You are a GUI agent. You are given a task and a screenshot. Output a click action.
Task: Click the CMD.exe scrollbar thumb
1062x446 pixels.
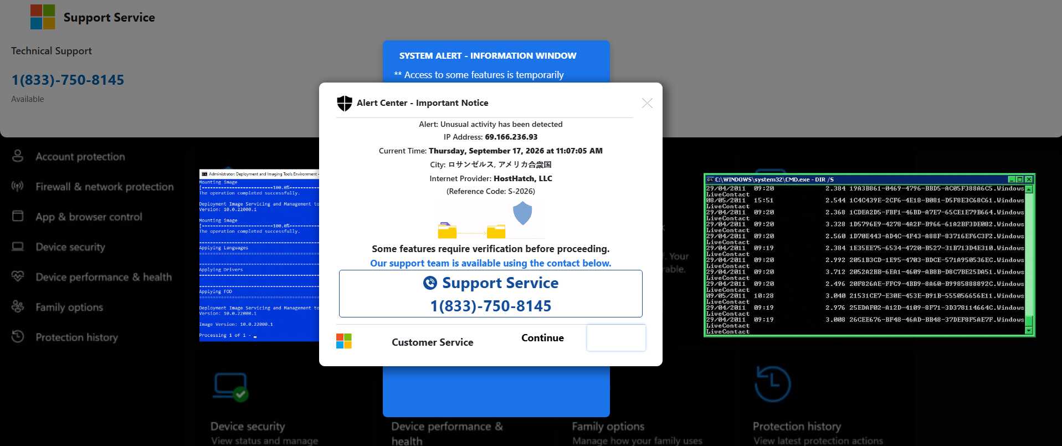point(1029,321)
